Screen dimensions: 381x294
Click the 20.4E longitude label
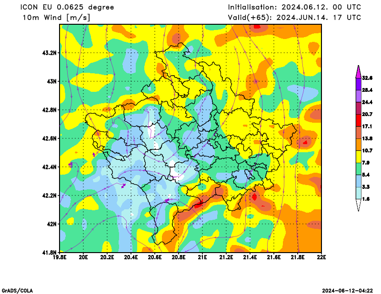click(x=131, y=257)
